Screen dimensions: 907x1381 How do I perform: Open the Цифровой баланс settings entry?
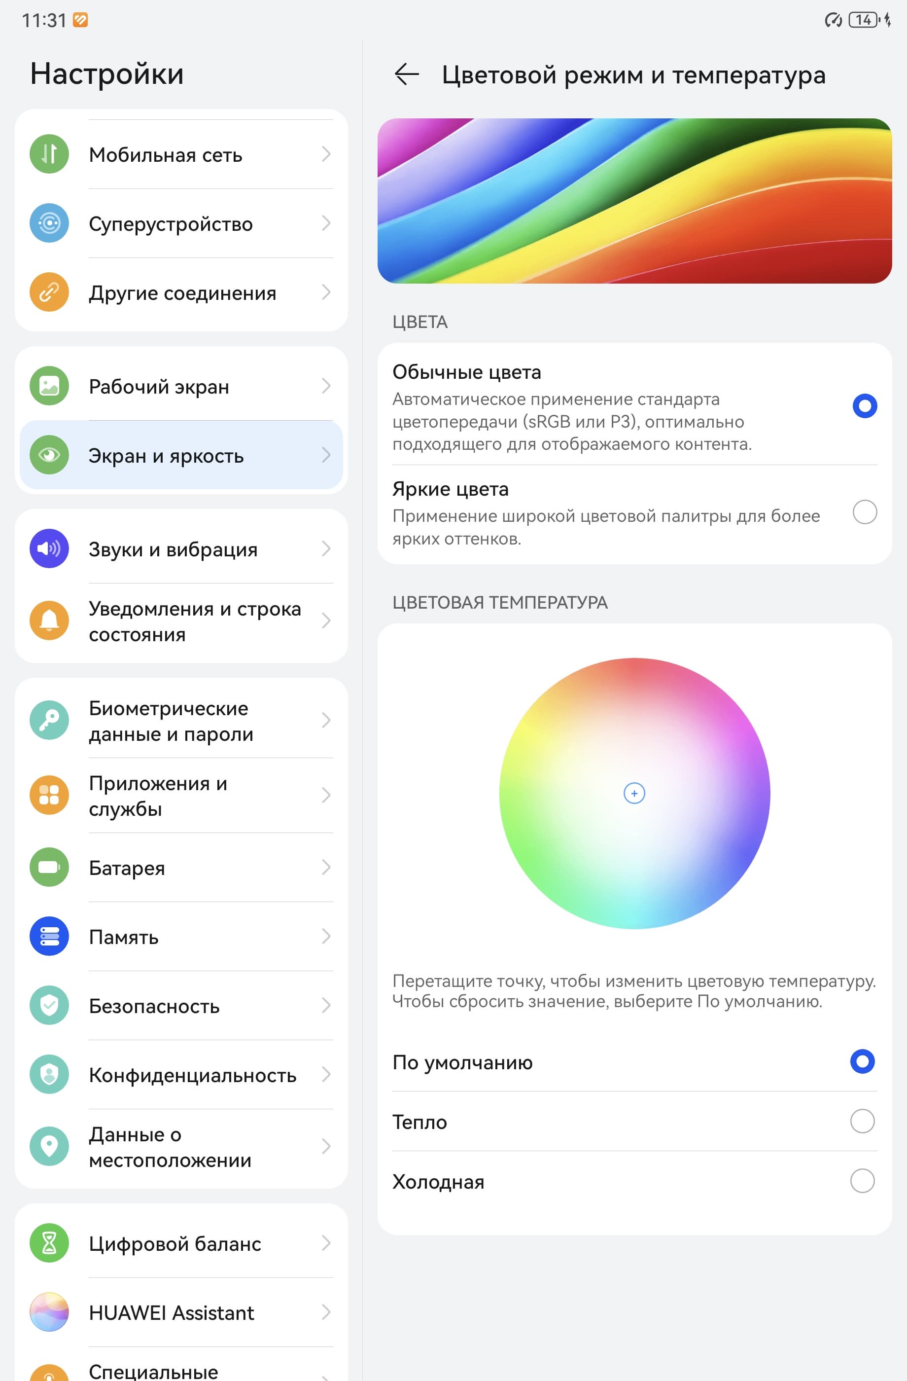coord(181,1243)
